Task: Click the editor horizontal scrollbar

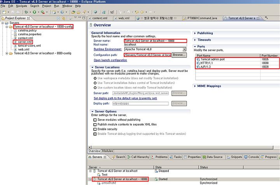Action: click(182, 147)
